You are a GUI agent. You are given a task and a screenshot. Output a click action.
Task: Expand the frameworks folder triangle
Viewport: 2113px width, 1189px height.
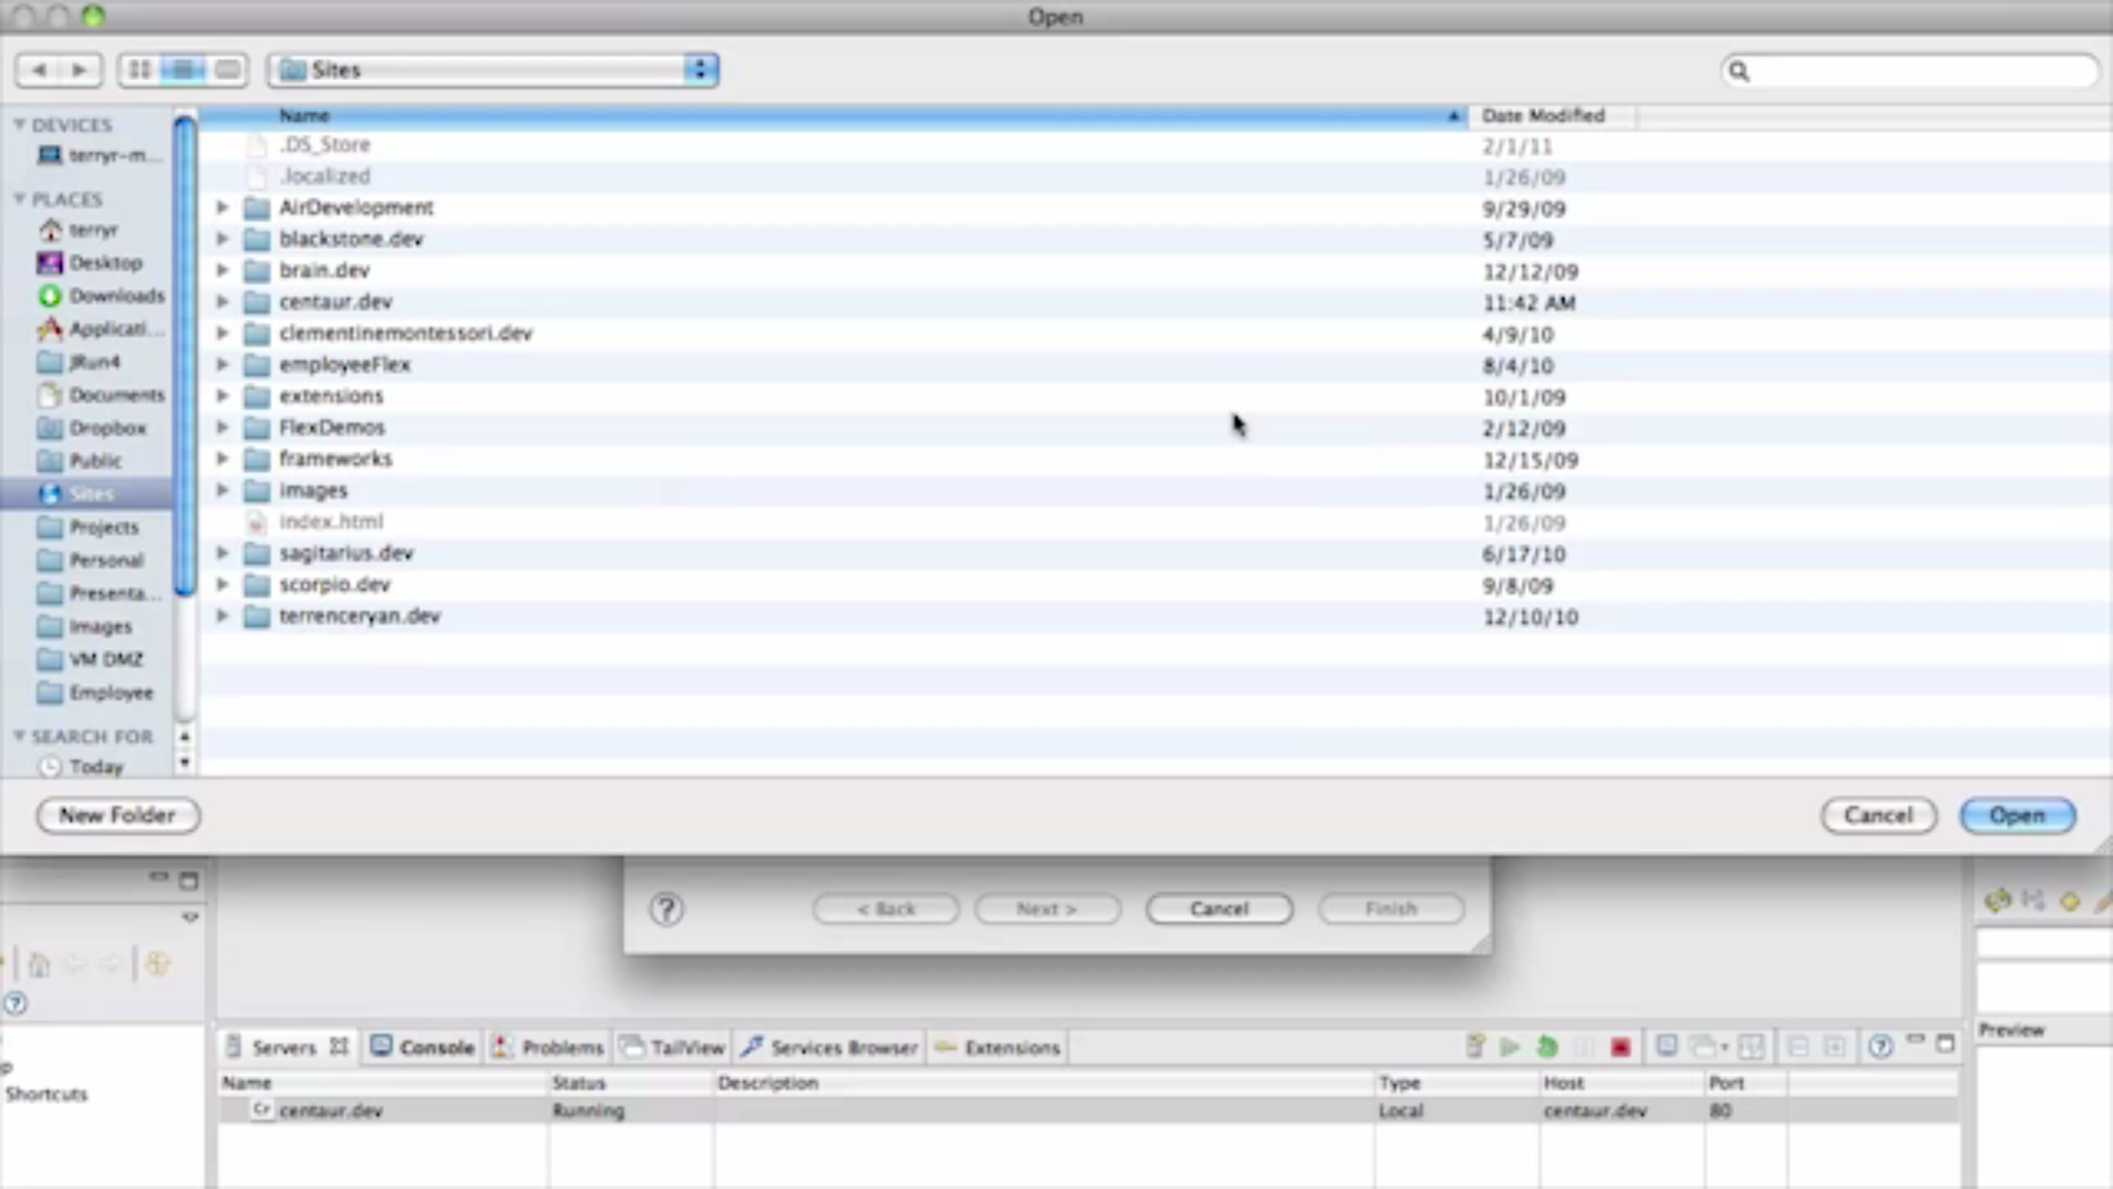[x=222, y=459]
